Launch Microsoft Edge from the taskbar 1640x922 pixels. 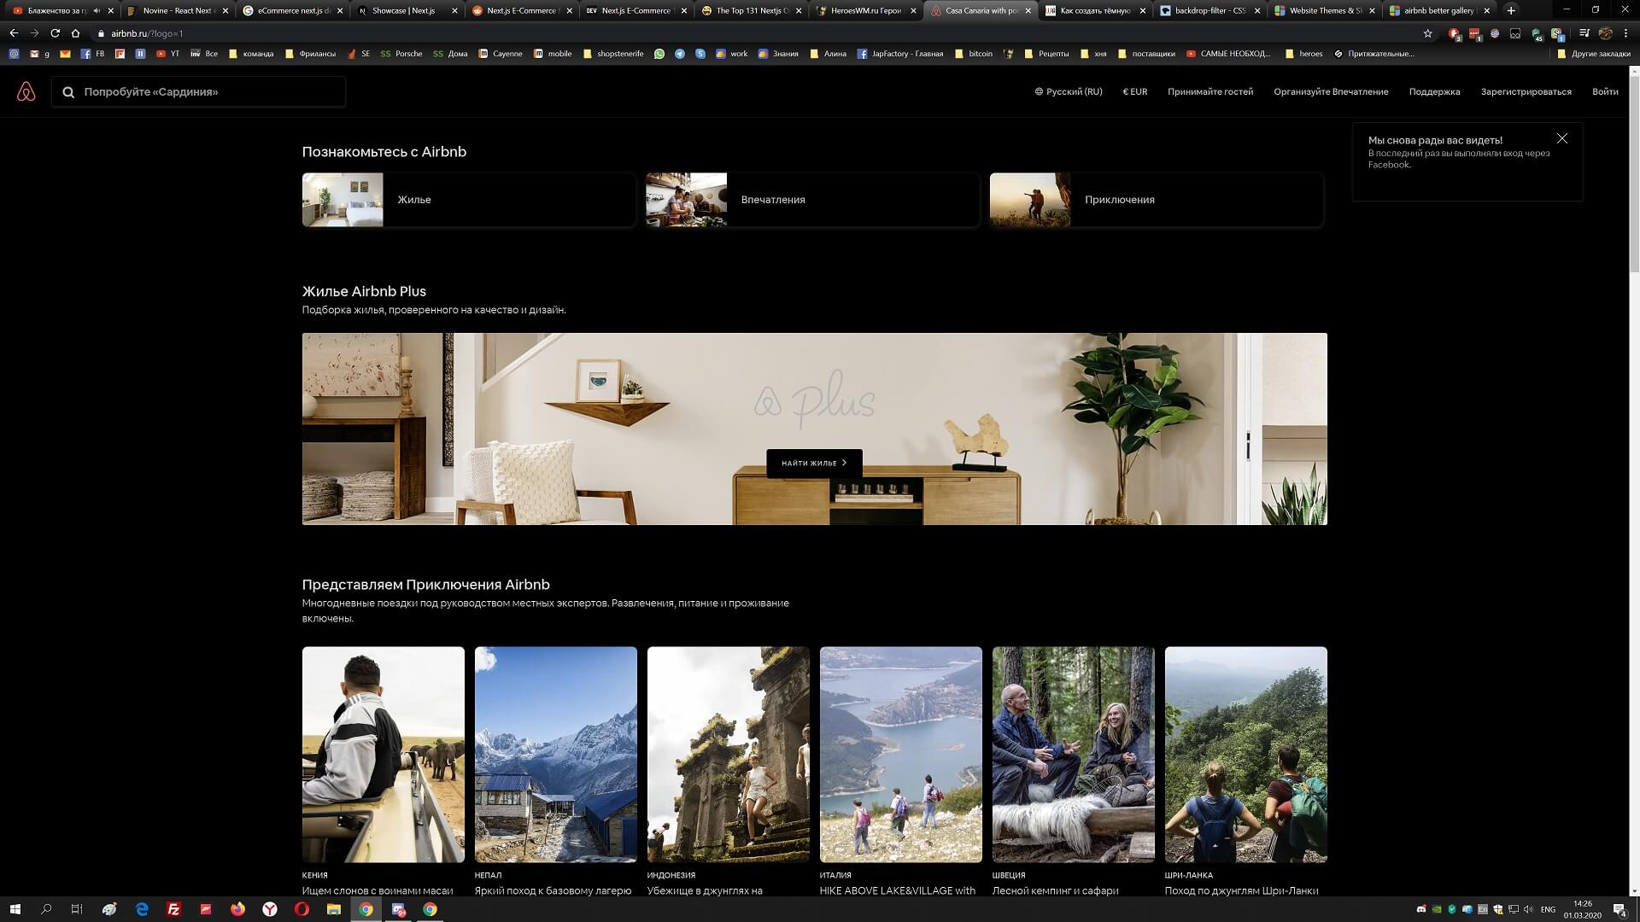click(x=142, y=909)
